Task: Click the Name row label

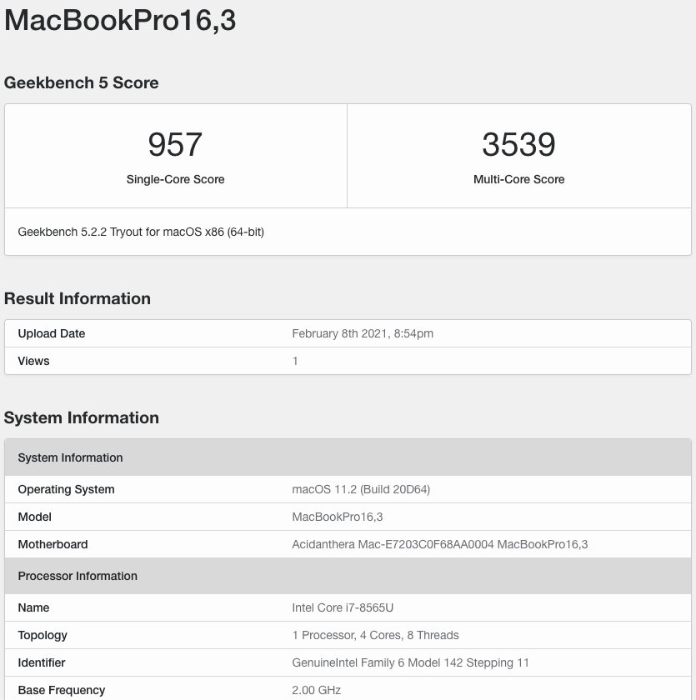Action: (x=33, y=607)
